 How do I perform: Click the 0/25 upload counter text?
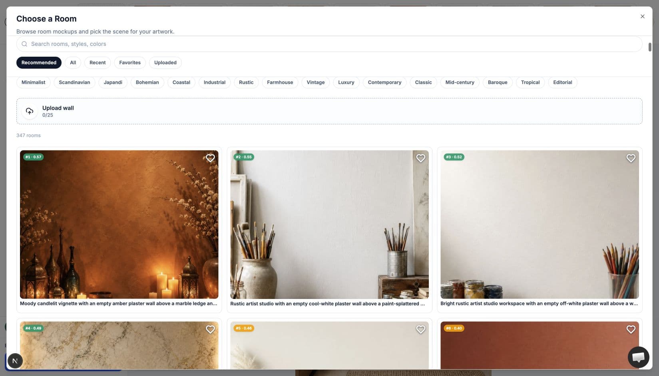(48, 115)
